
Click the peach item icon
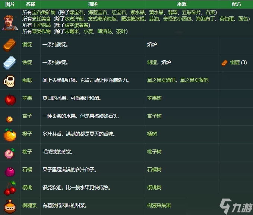10,154
